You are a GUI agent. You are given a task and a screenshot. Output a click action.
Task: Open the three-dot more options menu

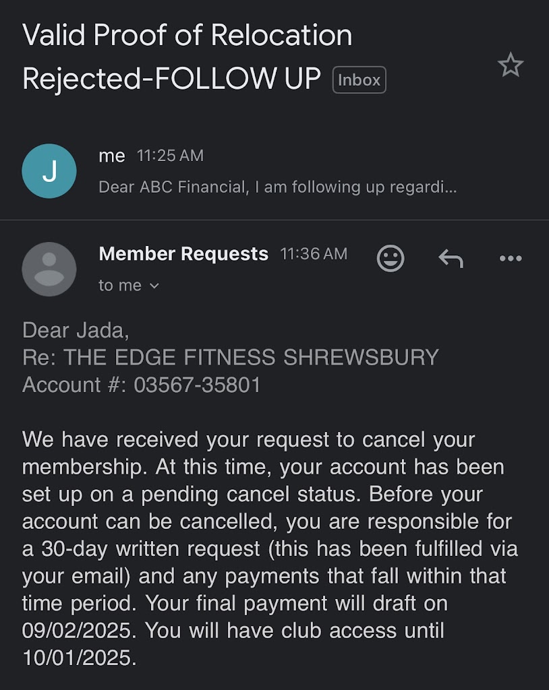[x=510, y=258]
